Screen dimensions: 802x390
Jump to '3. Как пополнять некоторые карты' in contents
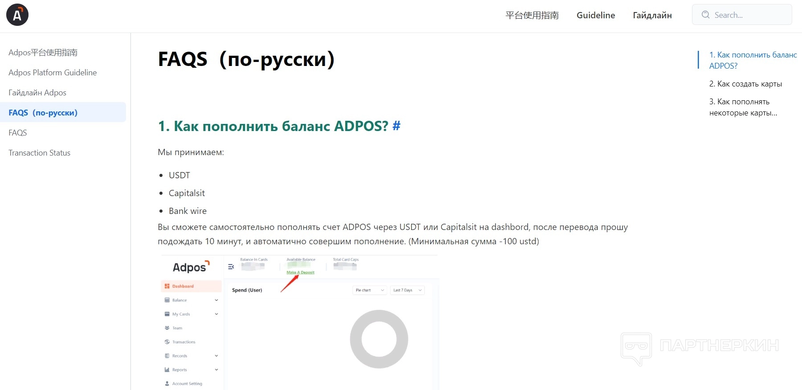click(x=743, y=107)
